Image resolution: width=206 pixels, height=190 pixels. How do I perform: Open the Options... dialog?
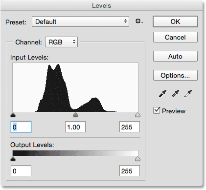175,75
